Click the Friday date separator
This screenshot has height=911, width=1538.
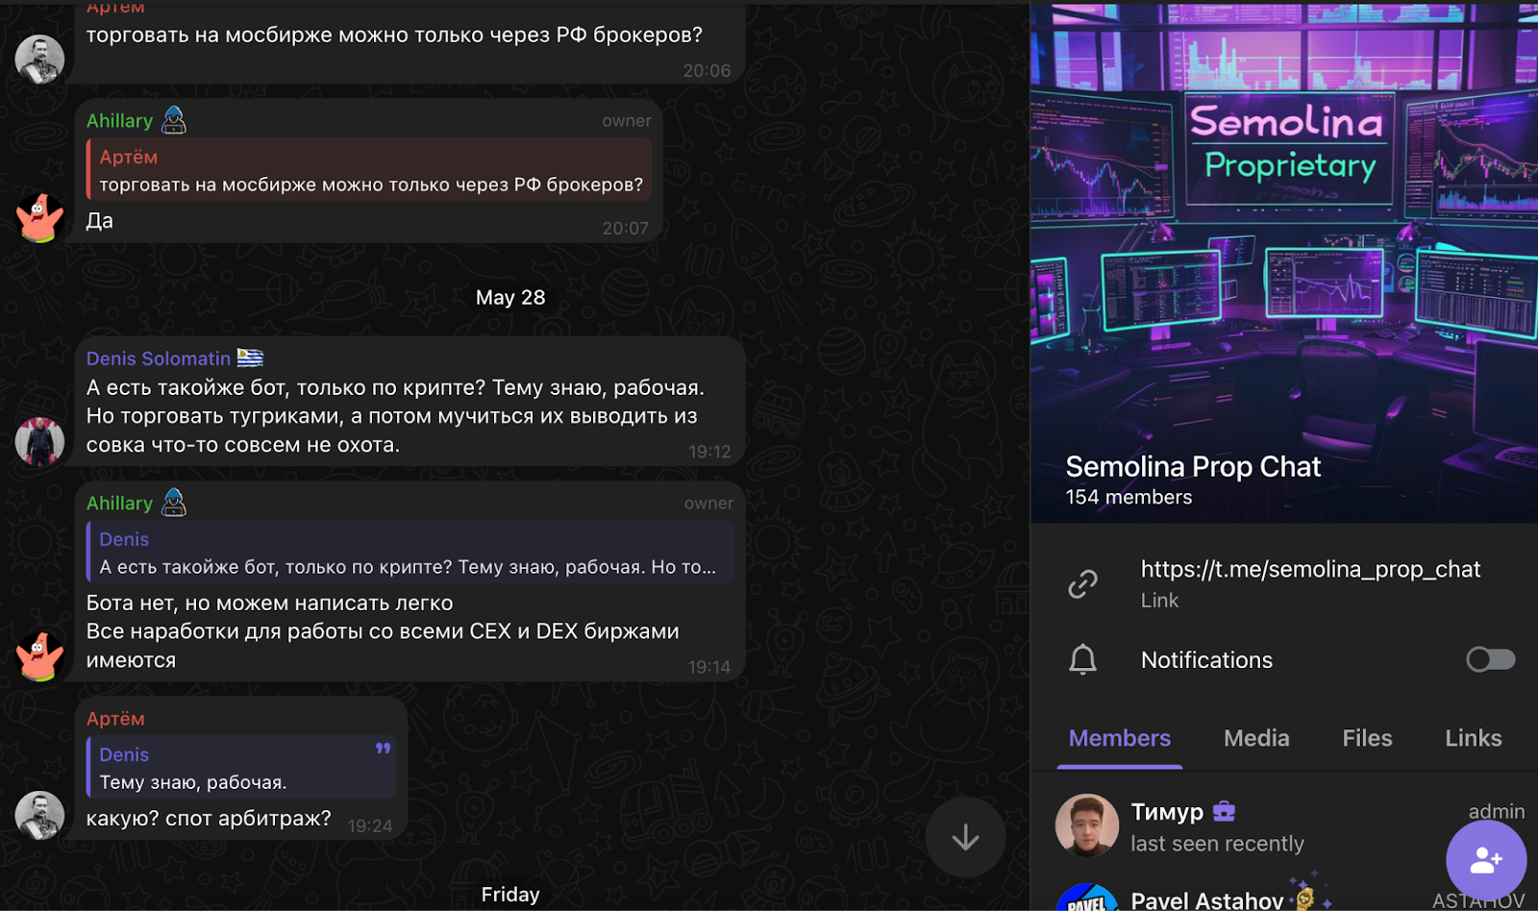click(x=510, y=895)
